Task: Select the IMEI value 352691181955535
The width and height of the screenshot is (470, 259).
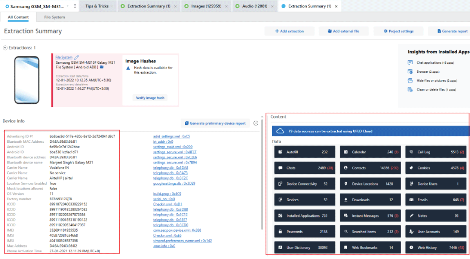Action: coord(64,230)
